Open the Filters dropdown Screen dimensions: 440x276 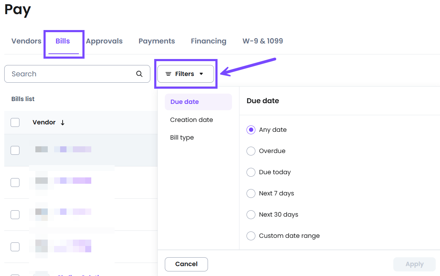[185, 74]
